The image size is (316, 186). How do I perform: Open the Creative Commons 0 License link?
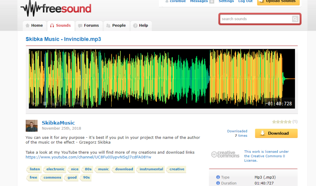coord(266,156)
